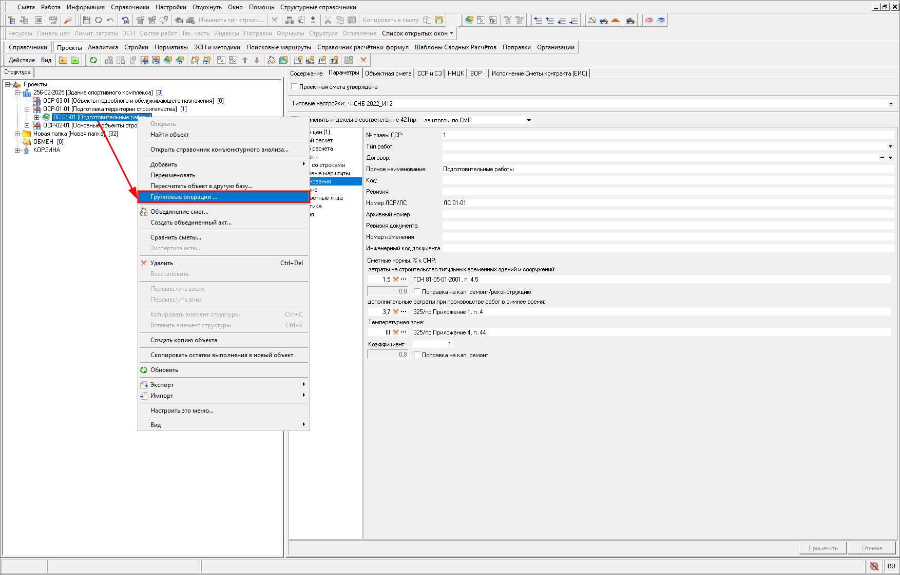The width and height of the screenshot is (900, 575).
Task: Click the green refresh icon in projects toolbar
Action: coord(93,60)
